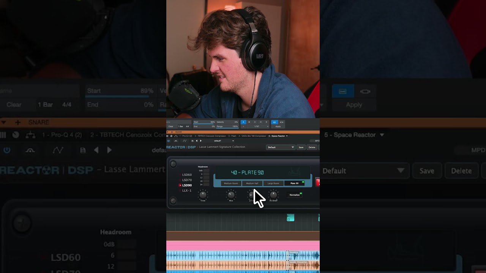The height and width of the screenshot is (273, 486).
Task: Select the oval mode icon above Apply
Action: pyautogui.click(x=282, y=122)
